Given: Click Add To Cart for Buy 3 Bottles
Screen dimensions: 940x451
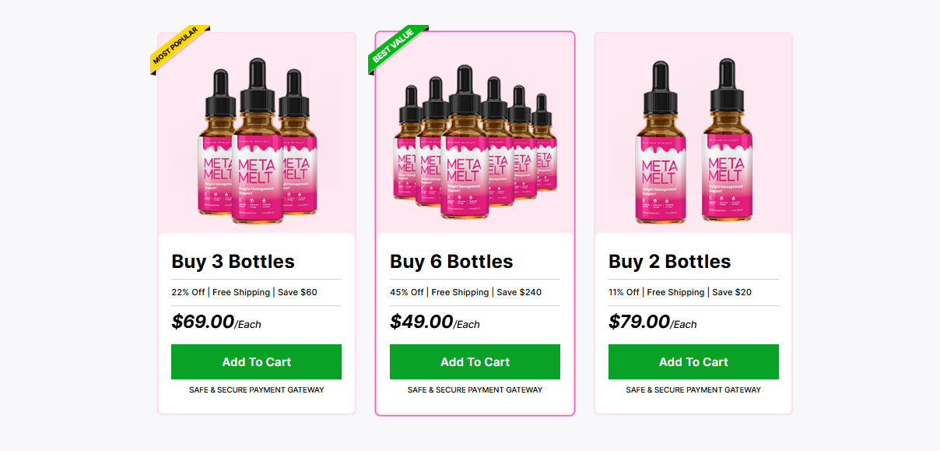Looking at the screenshot, I should [x=257, y=361].
